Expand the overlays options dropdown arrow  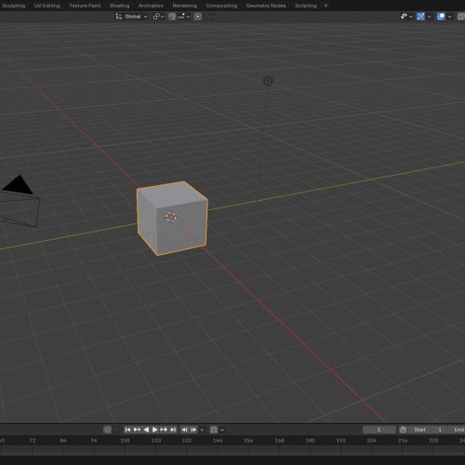[x=449, y=17]
